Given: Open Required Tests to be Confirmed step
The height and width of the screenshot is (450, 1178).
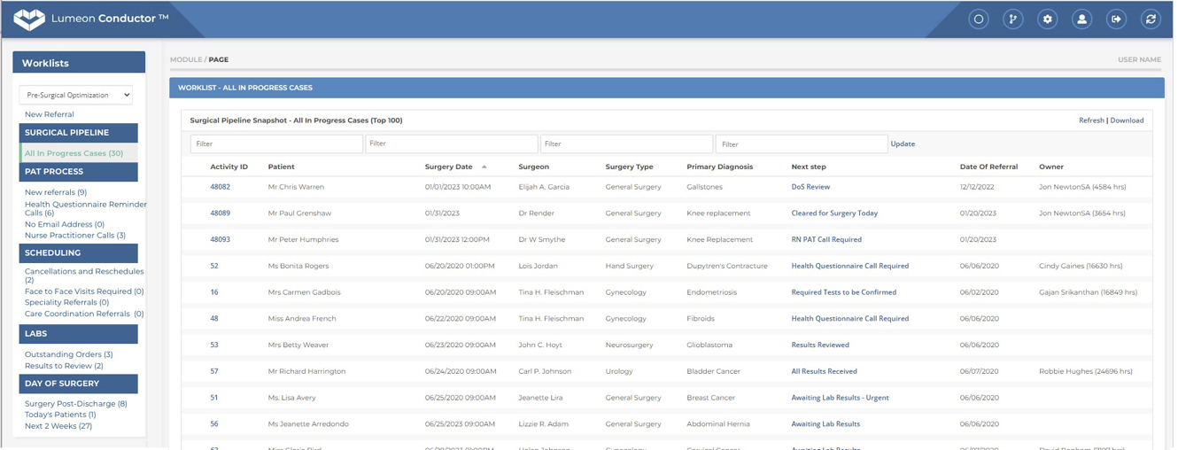Looking at the screenshot, I should pos(845,293).
